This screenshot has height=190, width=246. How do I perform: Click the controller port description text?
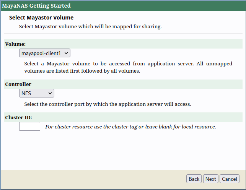coord(108,104)
